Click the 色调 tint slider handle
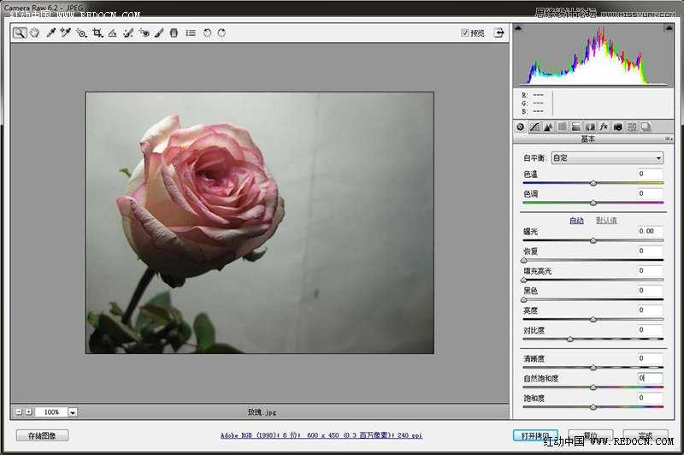684x455 pixels. tap(593, 203)
